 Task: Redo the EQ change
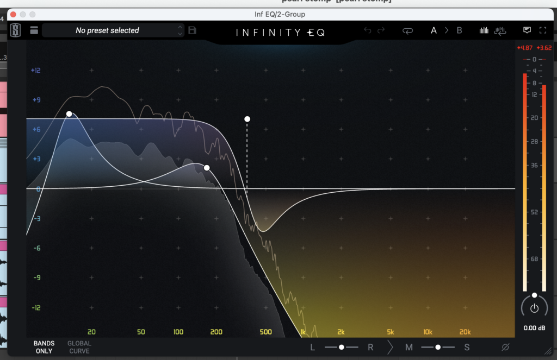pos(381,30)
